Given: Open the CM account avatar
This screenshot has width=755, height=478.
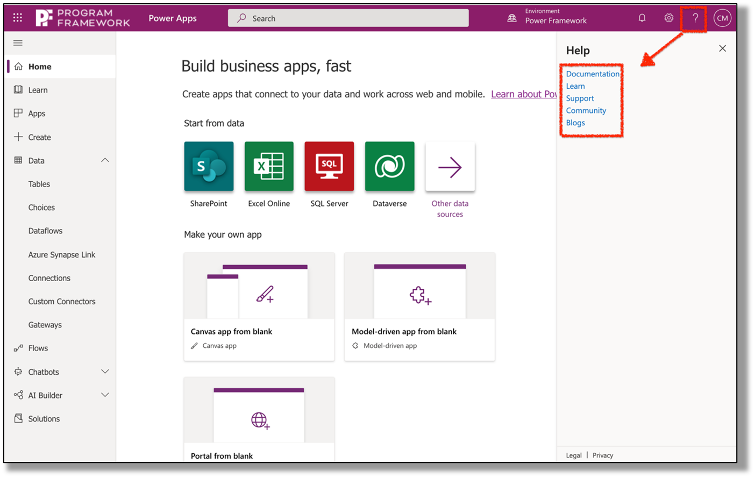Looking at the screenshot, I should click(722, 18).
